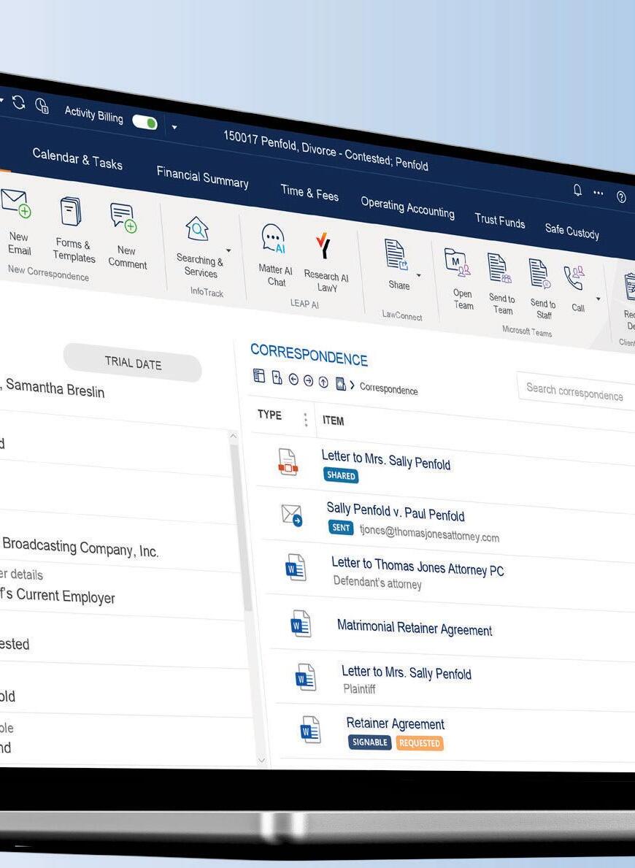Expand the Share dropdown arrow
635x868 pixels.
pyautogui.click(x=418, y=275)
